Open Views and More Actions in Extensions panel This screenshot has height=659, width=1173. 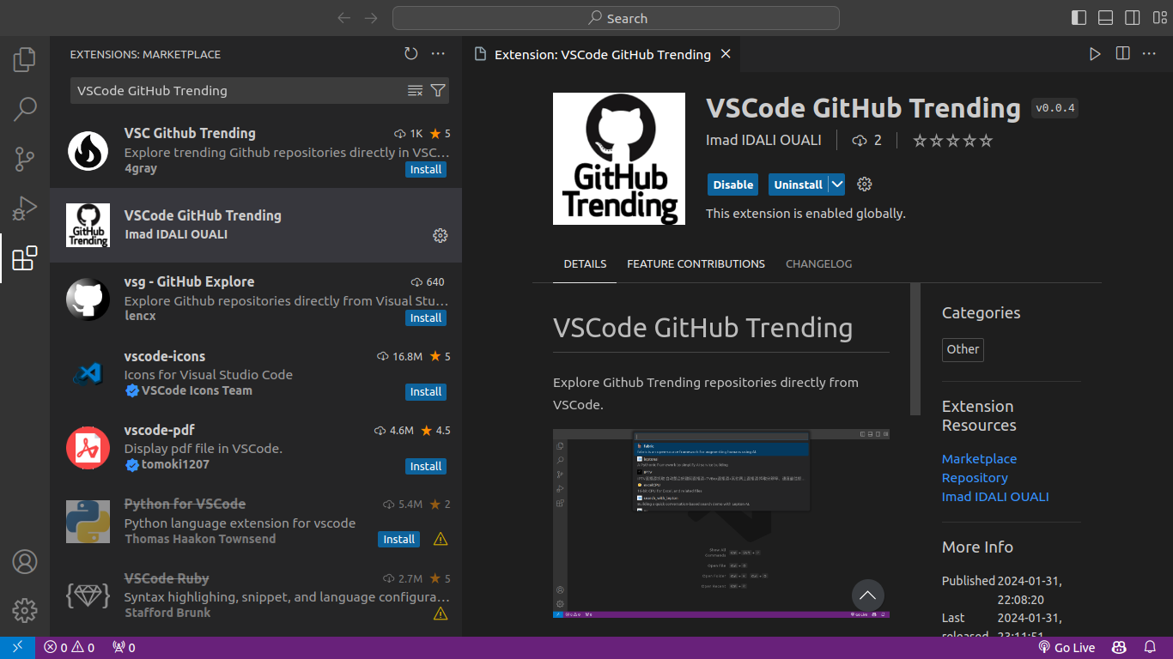tap(438, 54)
